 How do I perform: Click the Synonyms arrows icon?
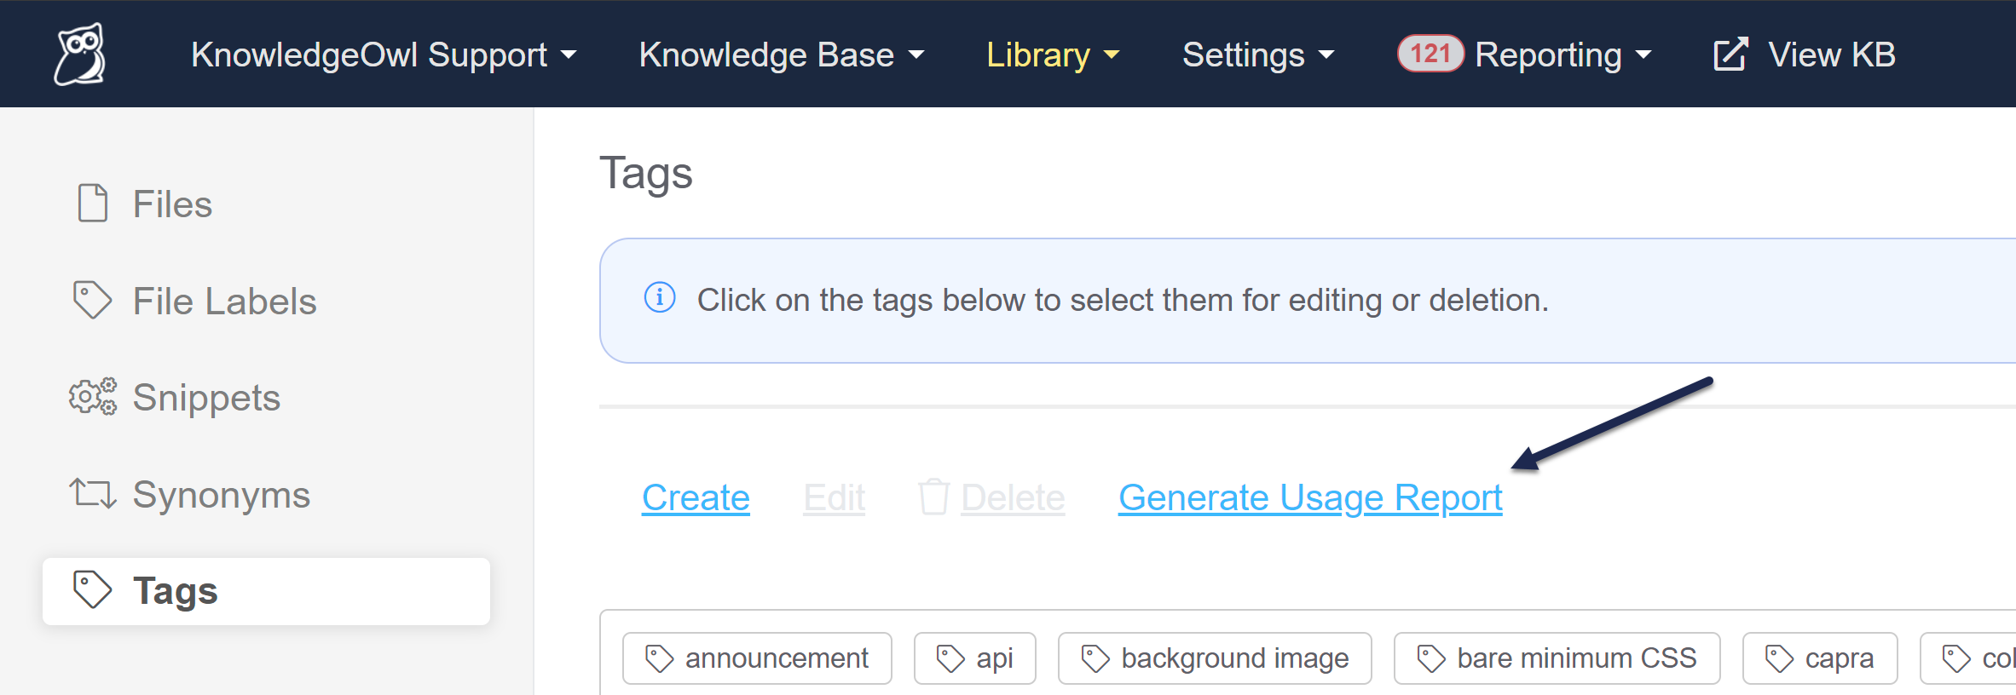(x=92, y=494)
